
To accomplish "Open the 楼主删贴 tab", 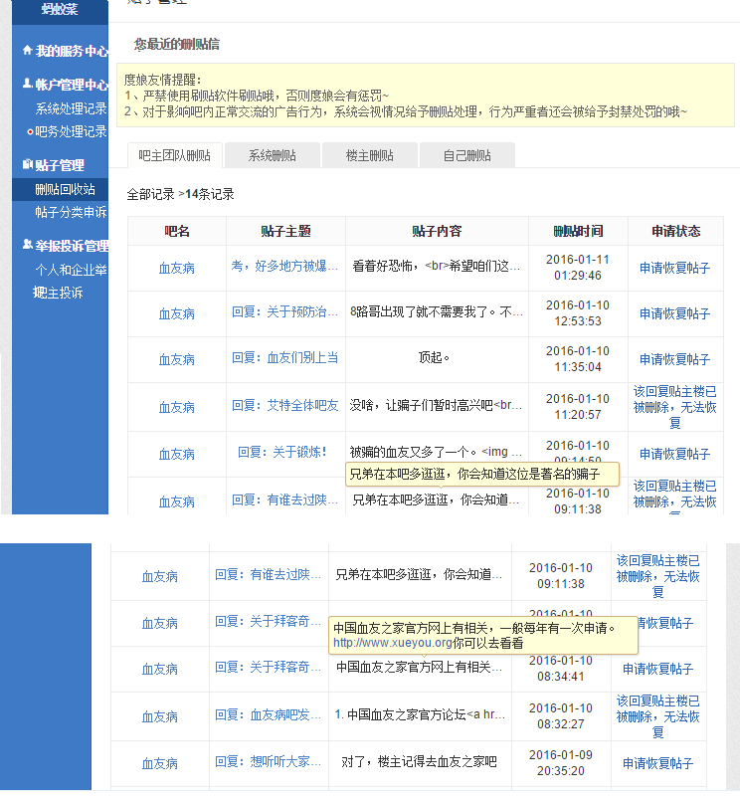I will click(x=370, y=155).
